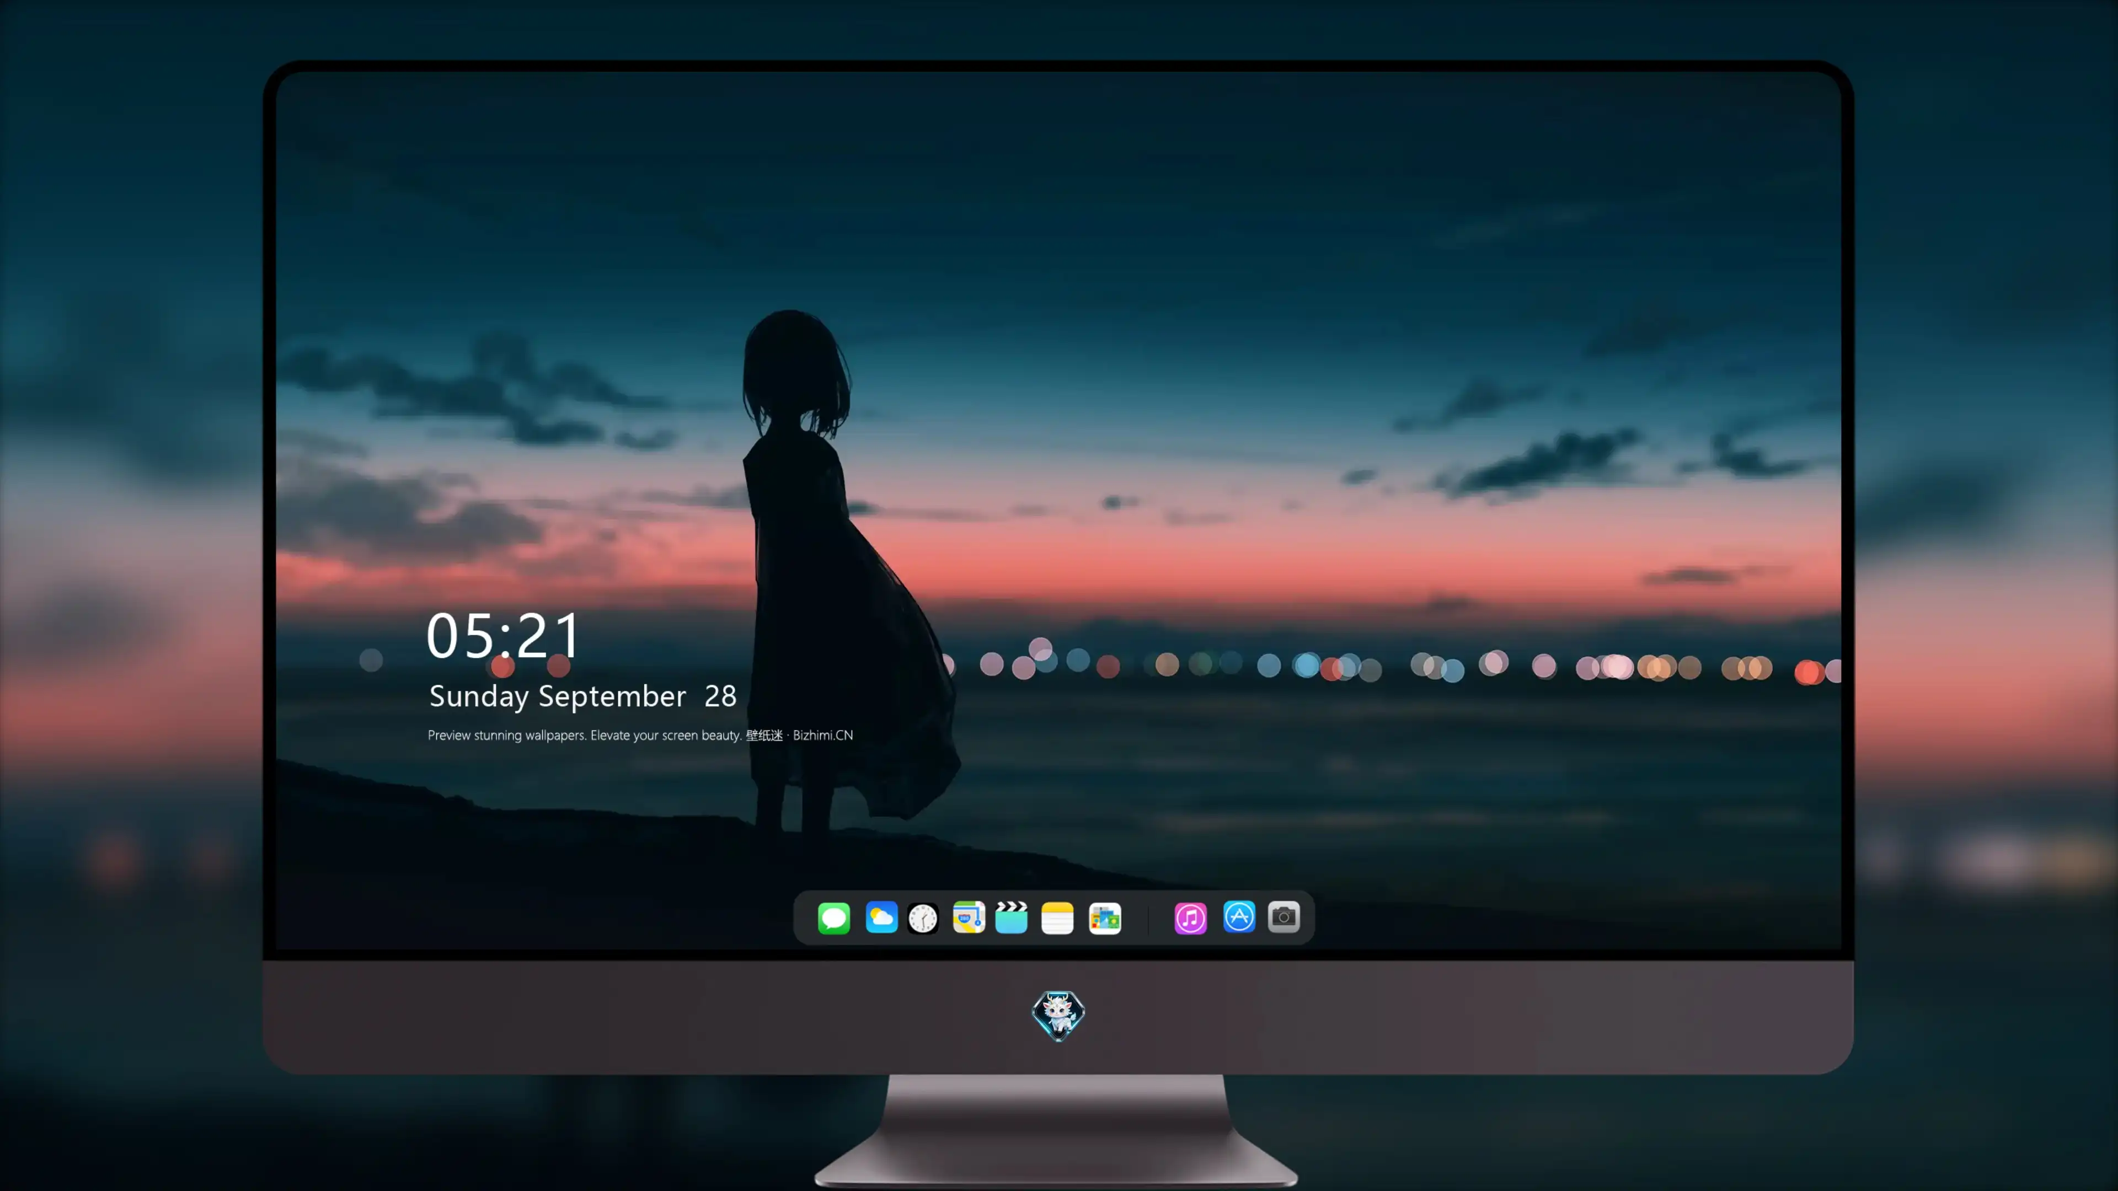Open the Clock app in the dock

click(x=923, y=918)
